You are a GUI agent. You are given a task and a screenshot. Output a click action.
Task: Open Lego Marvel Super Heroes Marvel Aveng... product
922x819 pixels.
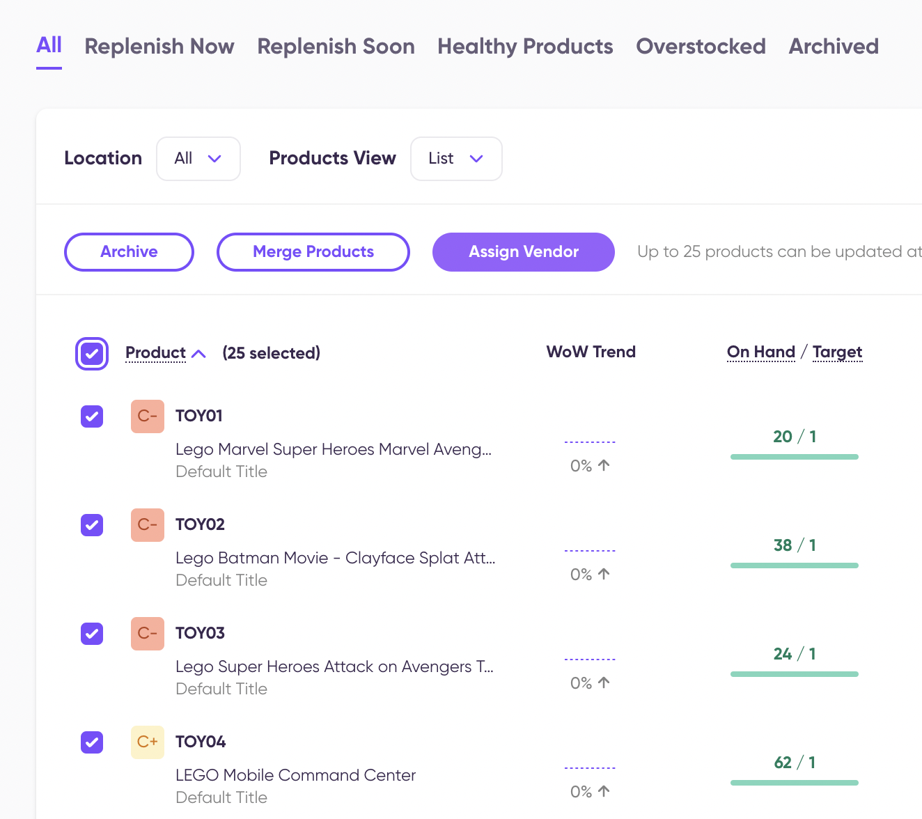pyautogui.click(x=334, y=450)
